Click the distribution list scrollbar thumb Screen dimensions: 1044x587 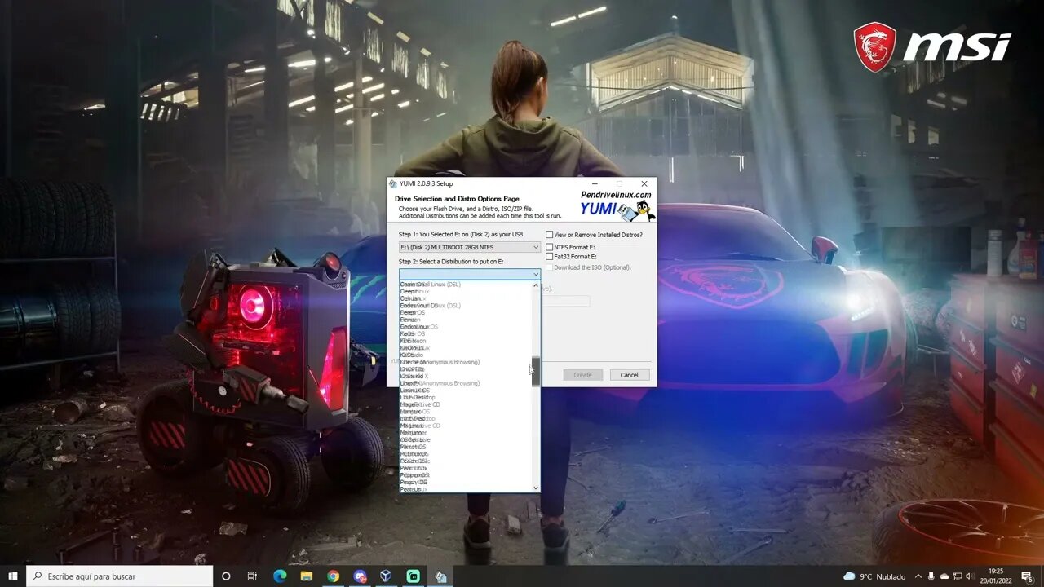pyautogui.click(x=536, y=372)
